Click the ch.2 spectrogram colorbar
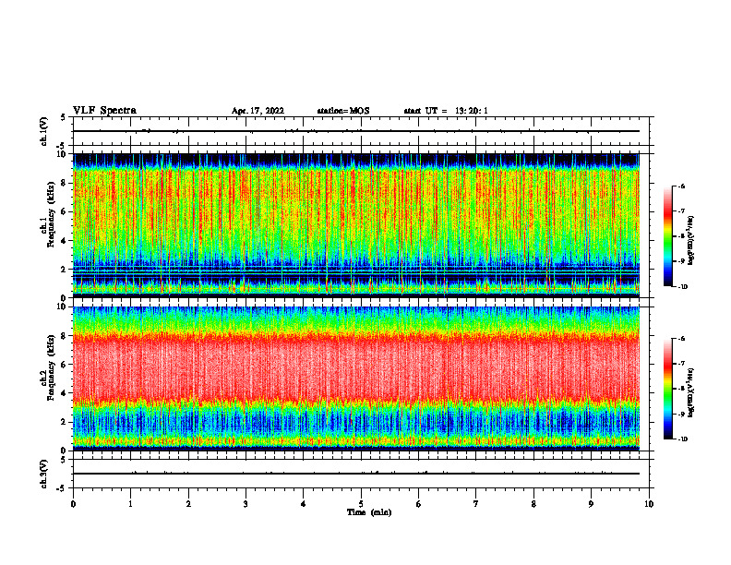This screenshot has height=565, width=731. [667, 389]
